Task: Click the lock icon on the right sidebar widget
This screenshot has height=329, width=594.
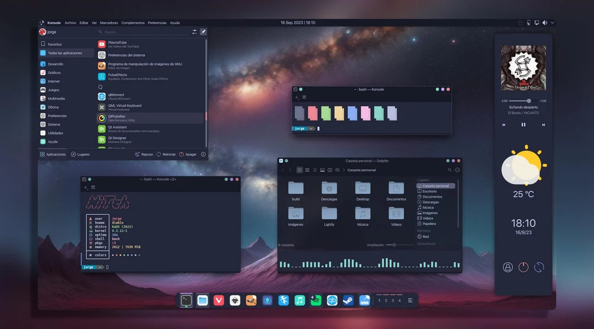Action: [x=507, y=267]
